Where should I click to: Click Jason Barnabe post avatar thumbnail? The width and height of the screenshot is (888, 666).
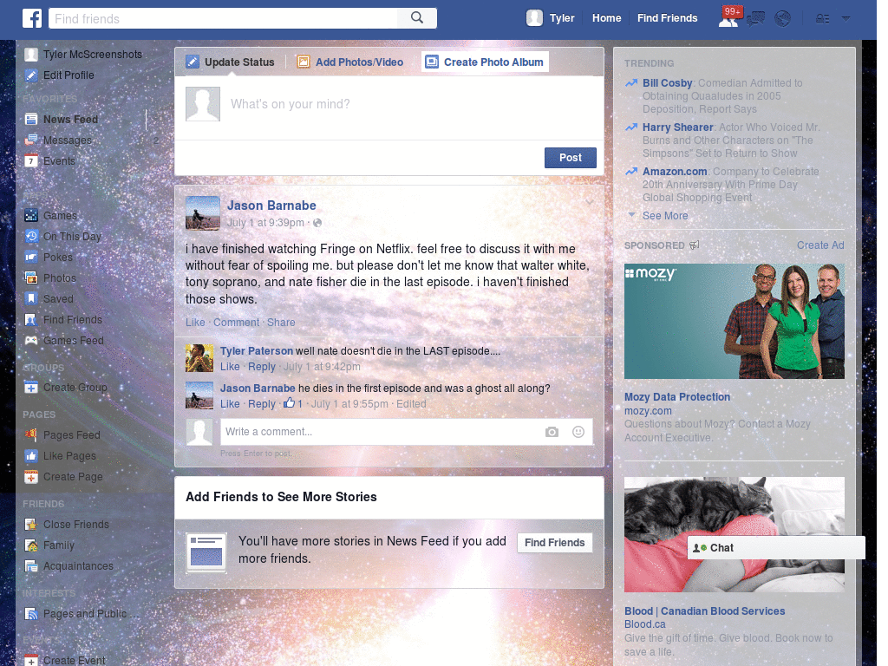coord(202,213)
